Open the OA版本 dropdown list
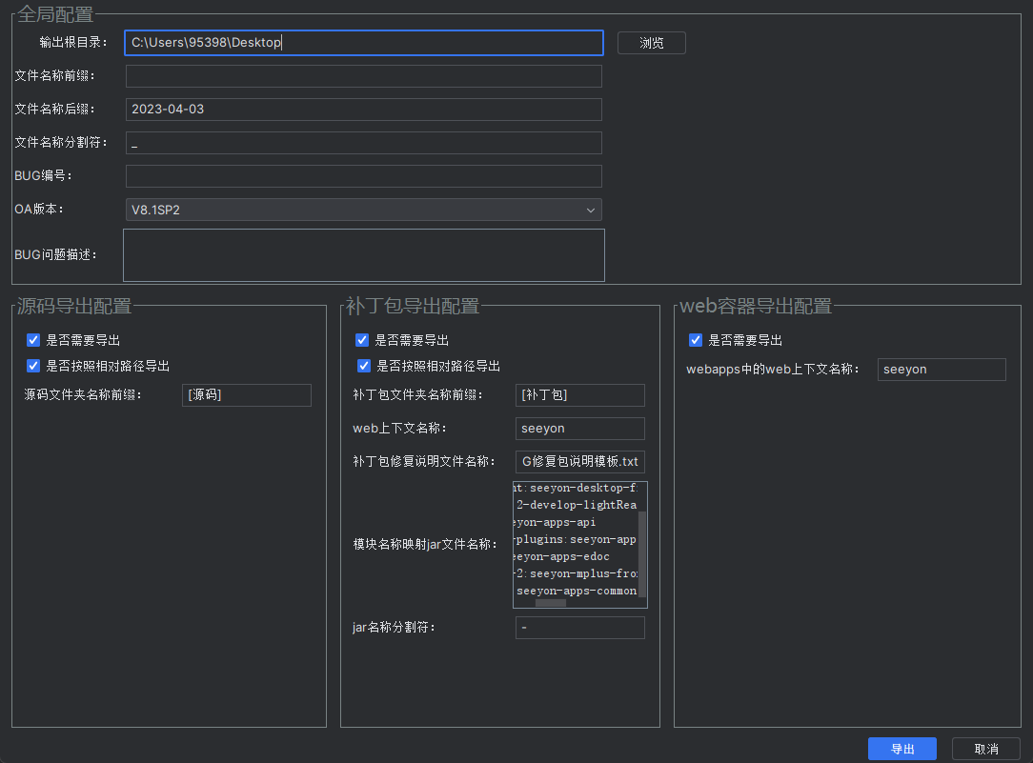The image size is (1033, 763). coord(363,210)
